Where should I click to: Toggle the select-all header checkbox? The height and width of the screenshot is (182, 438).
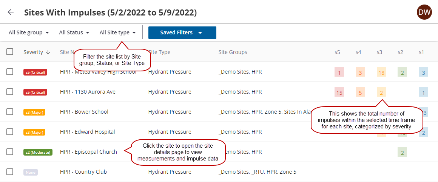(10, 52)
